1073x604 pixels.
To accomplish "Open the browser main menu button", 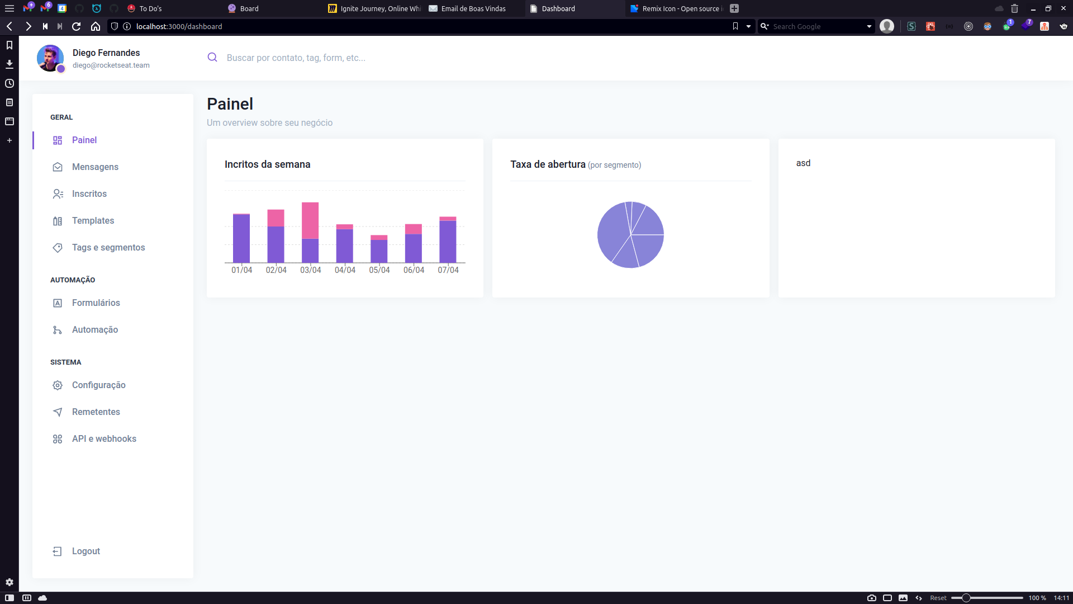I will click(x=10, y=8).
